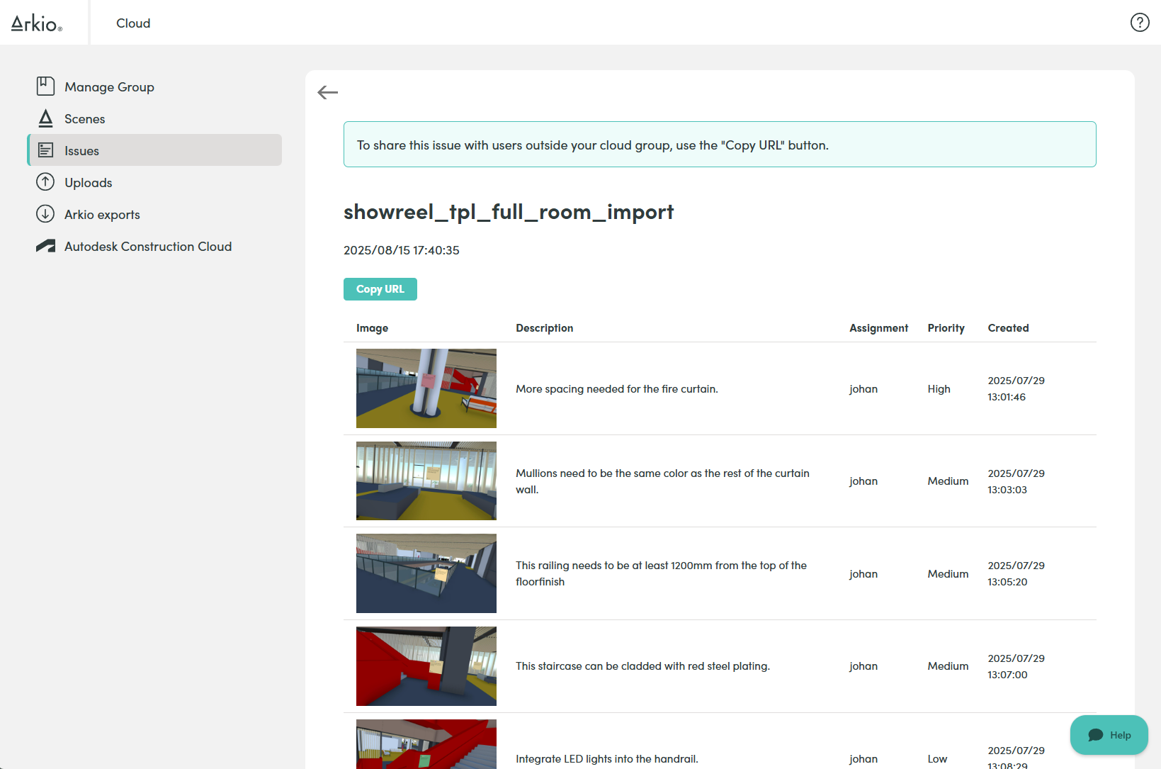Image resolution: width=1161 pixels, height=769 pixels.
Task: Open the Help chat bubble
Action: tap(1109, 735)
